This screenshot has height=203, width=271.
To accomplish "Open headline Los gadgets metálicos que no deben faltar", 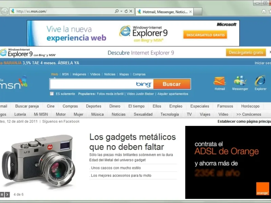I will 132,142.
